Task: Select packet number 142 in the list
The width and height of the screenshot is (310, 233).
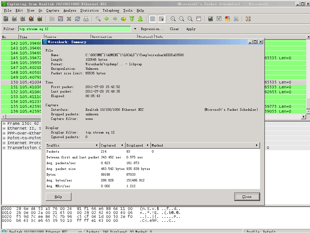Action: pos(21,43)
